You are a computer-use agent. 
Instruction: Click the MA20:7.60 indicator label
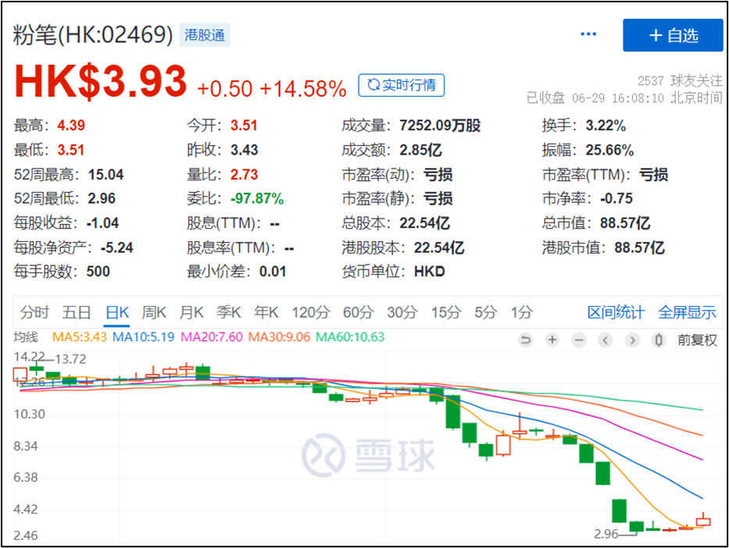tap(212, 337)
